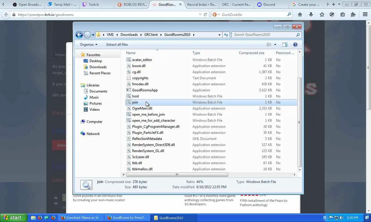The image size is (371, 222).
Task: Open the recent locations dropdown beside the forward arrow
Action: pos(93,35)
